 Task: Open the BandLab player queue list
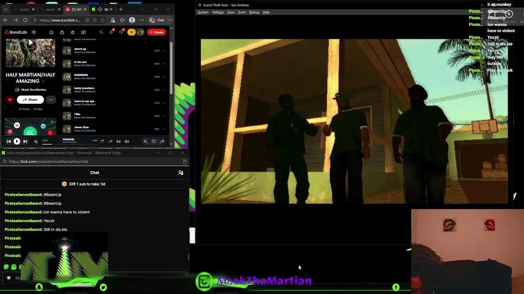[x=36, y=141]
